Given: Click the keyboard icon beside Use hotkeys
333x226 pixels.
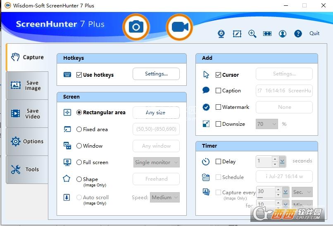Looking at the screenshot, I should tap(67, 75).
